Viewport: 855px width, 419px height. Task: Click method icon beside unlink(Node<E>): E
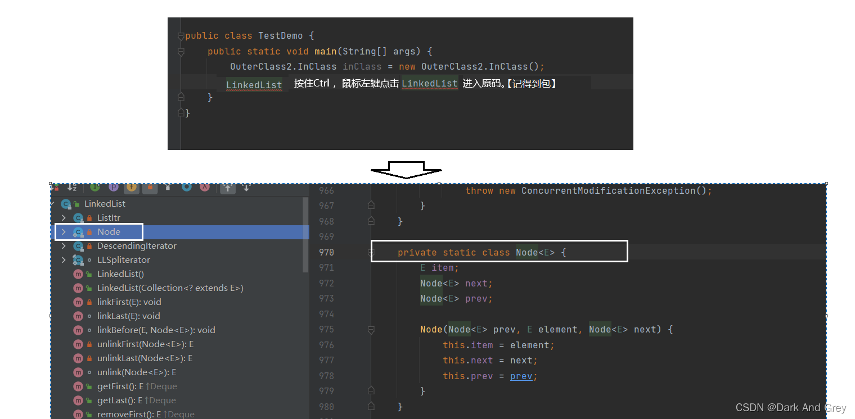point(78,372)
